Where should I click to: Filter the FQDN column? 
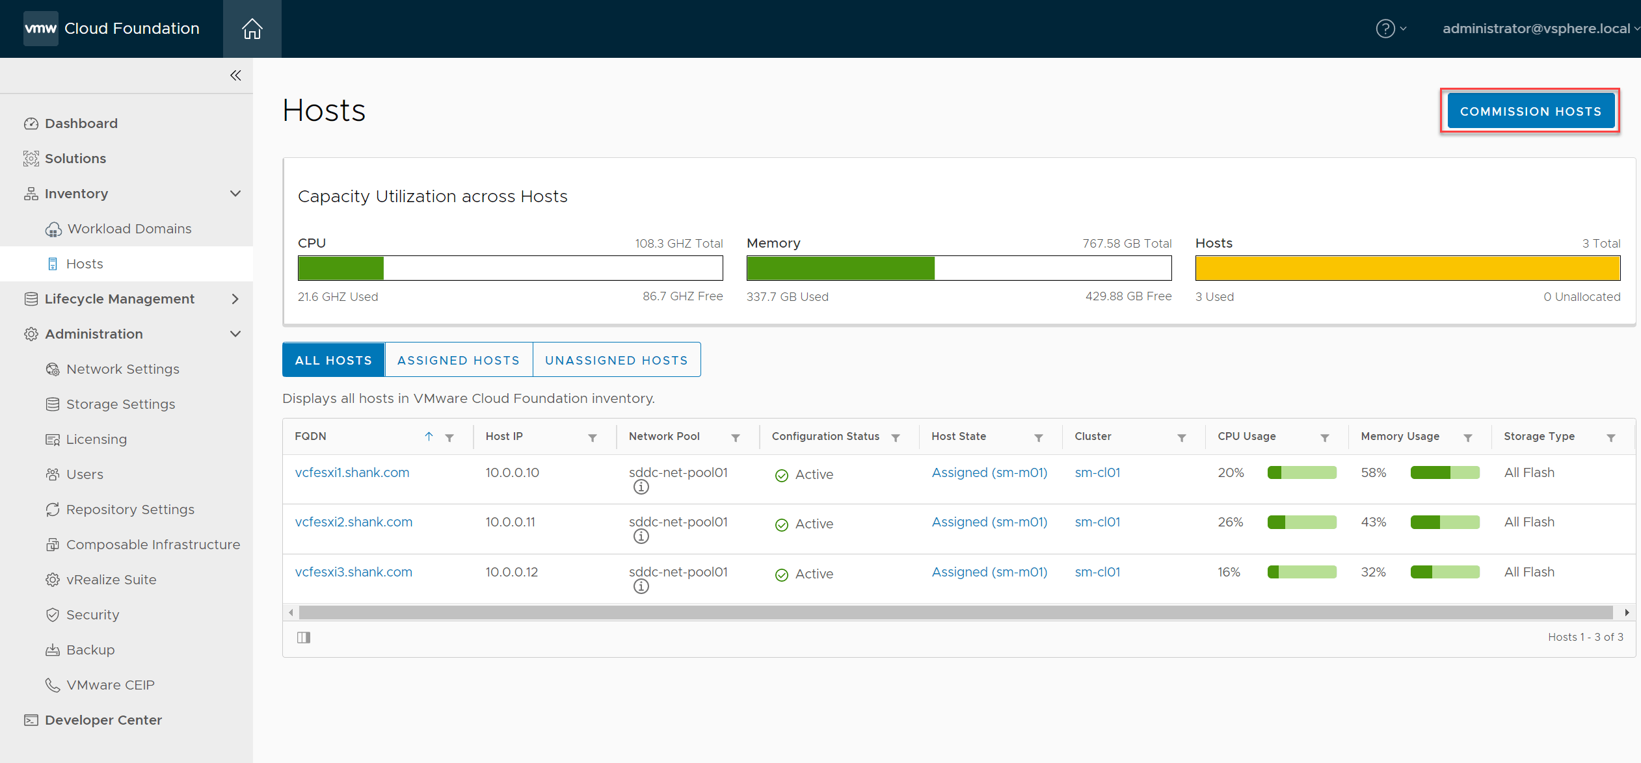[x=449, y=437]
